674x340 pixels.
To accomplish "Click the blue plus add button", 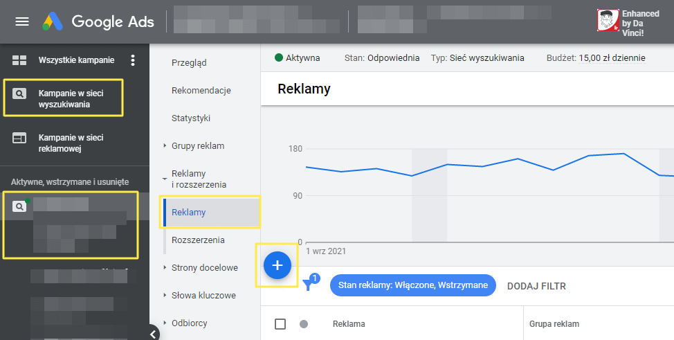I will (x=277, y=265).
